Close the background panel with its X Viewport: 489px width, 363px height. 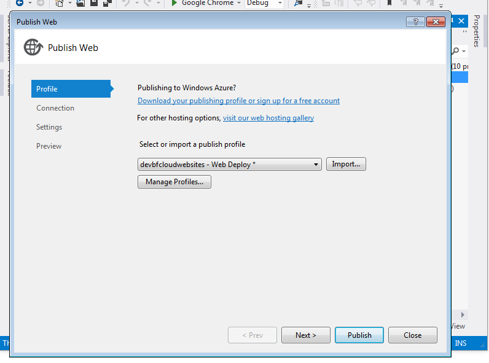[x=461, y=21]
